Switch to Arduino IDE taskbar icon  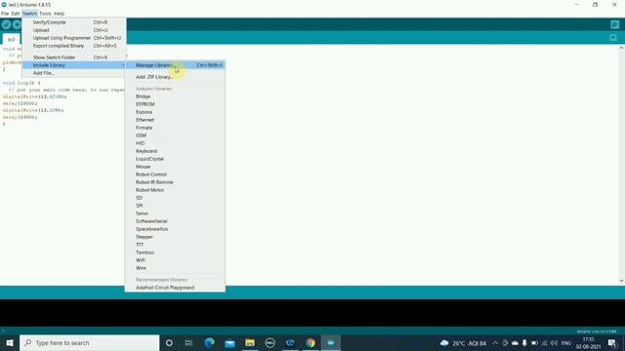(x=331, y=342)
